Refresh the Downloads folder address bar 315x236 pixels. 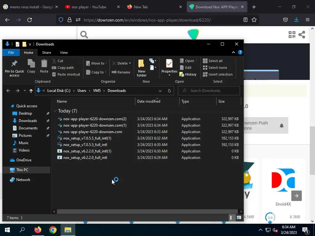point(169,91)
